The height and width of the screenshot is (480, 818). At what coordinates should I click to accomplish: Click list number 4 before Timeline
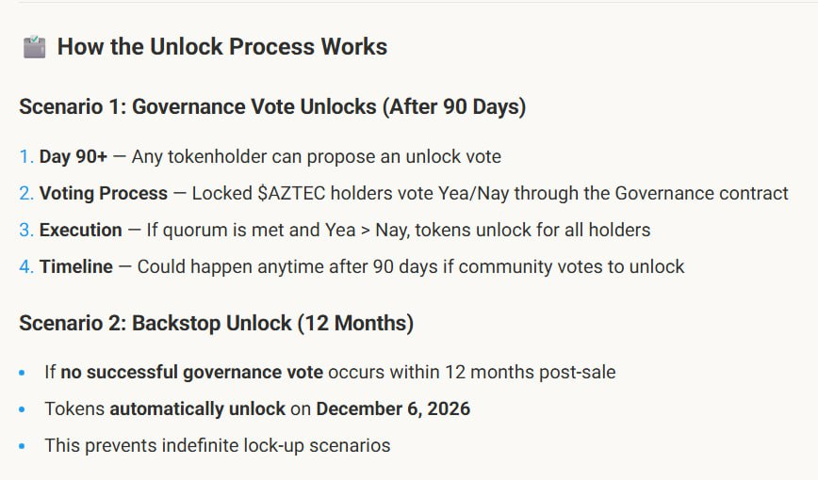(x=25, y=267)
